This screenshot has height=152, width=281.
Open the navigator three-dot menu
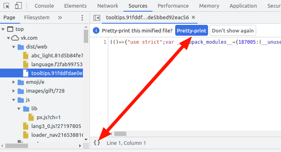coord(82,18)
